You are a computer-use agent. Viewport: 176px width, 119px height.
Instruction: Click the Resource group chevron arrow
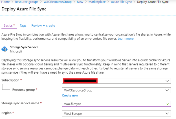(167, 90)
